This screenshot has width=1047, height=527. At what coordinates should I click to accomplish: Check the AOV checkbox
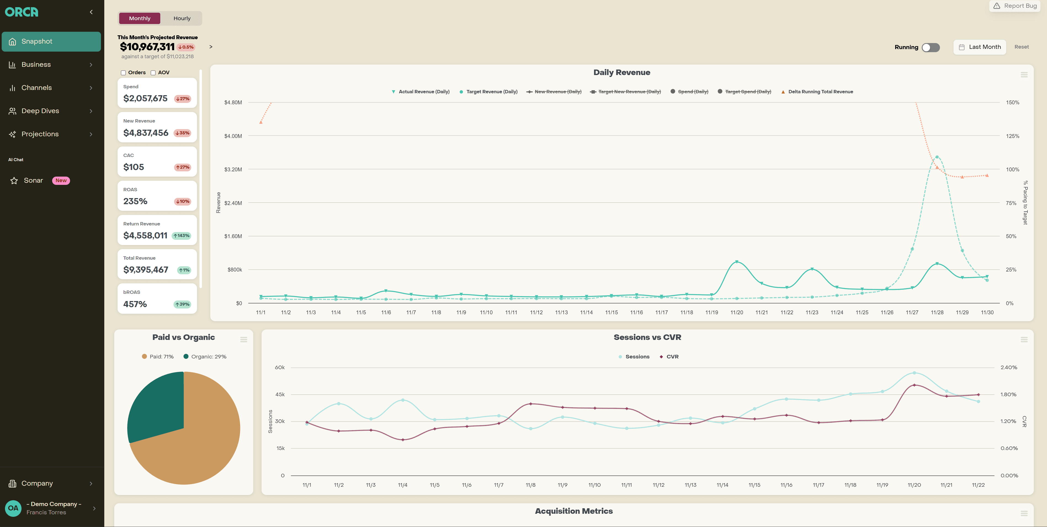[x=153, y=72]
